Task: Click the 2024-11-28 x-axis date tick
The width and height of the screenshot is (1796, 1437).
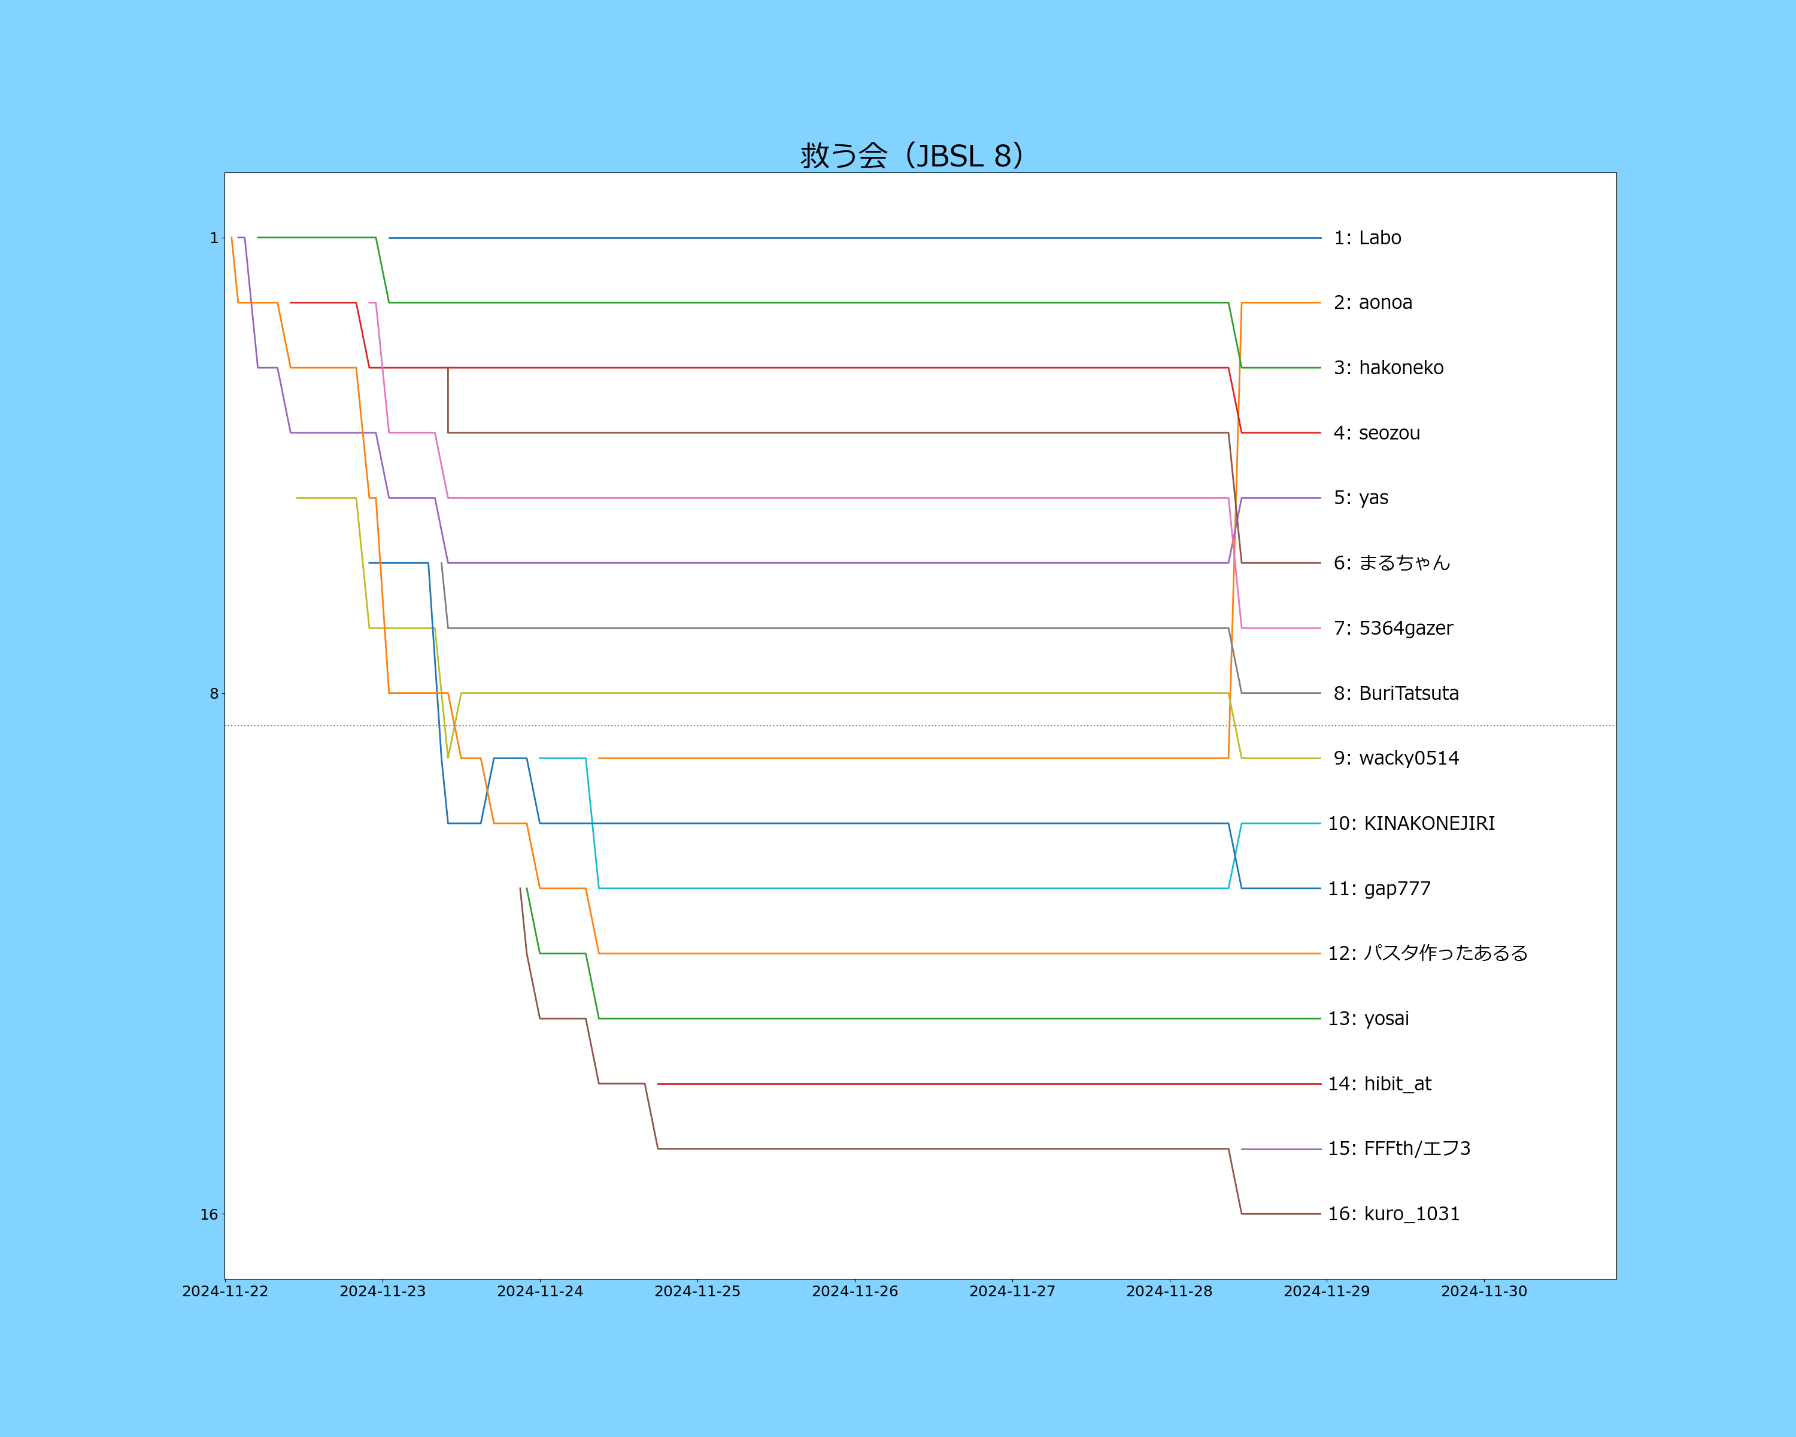Action: click(1169, 1292)
